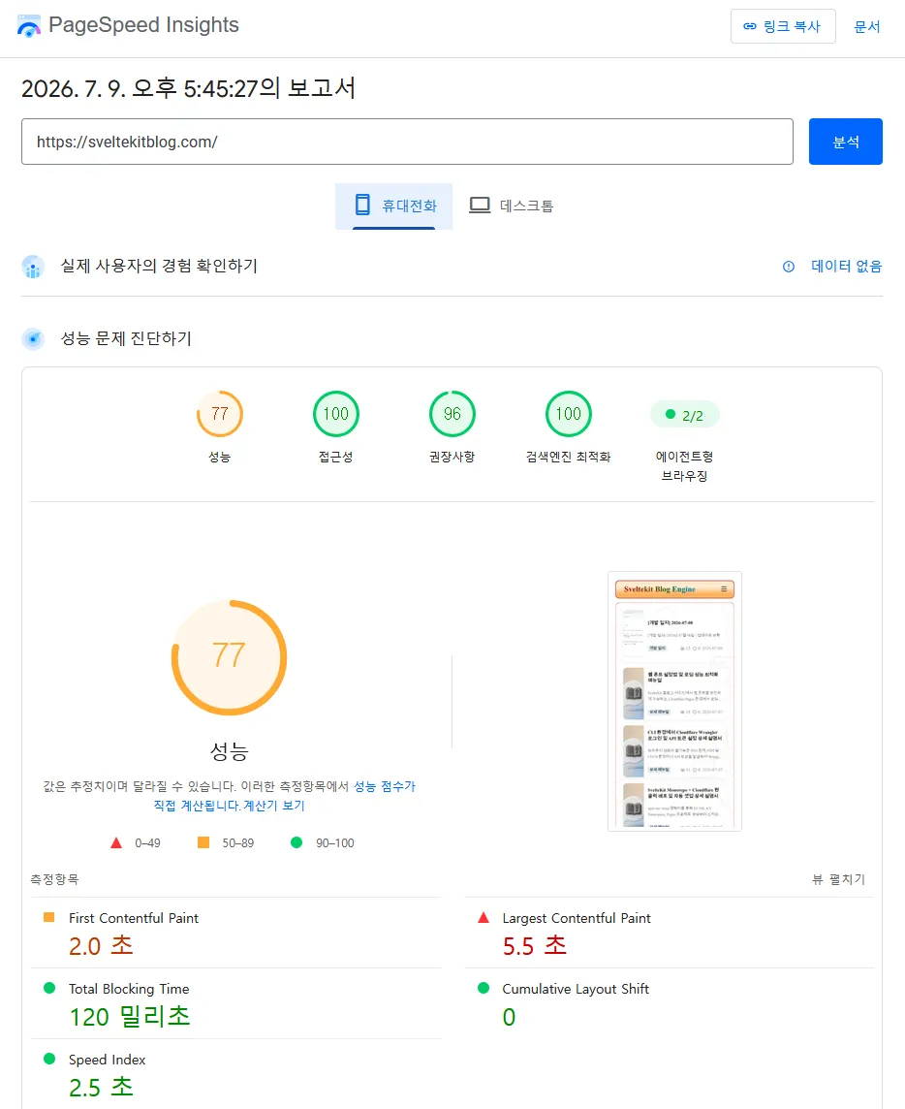Viewport: 905px width, 1109px height.
Task: Click the link icon in 링크 복사
Action: point(749,27)
